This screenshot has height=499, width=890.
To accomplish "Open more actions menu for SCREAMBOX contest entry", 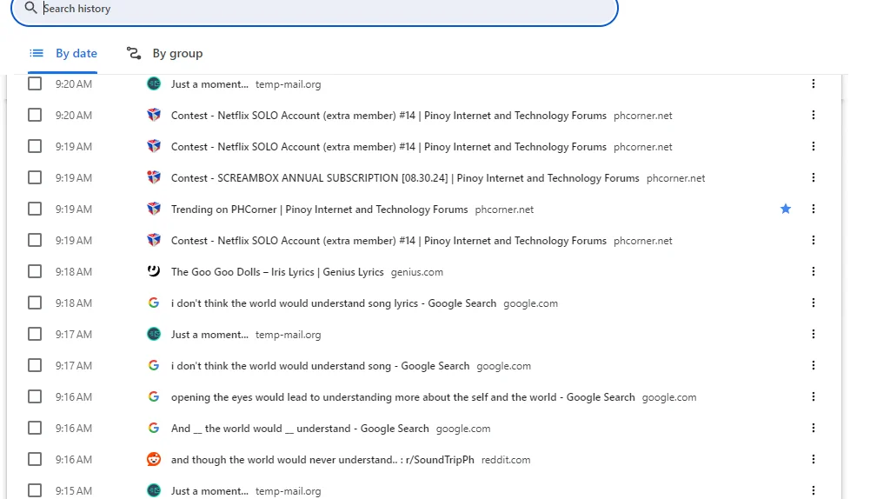I will coord(814,177).
